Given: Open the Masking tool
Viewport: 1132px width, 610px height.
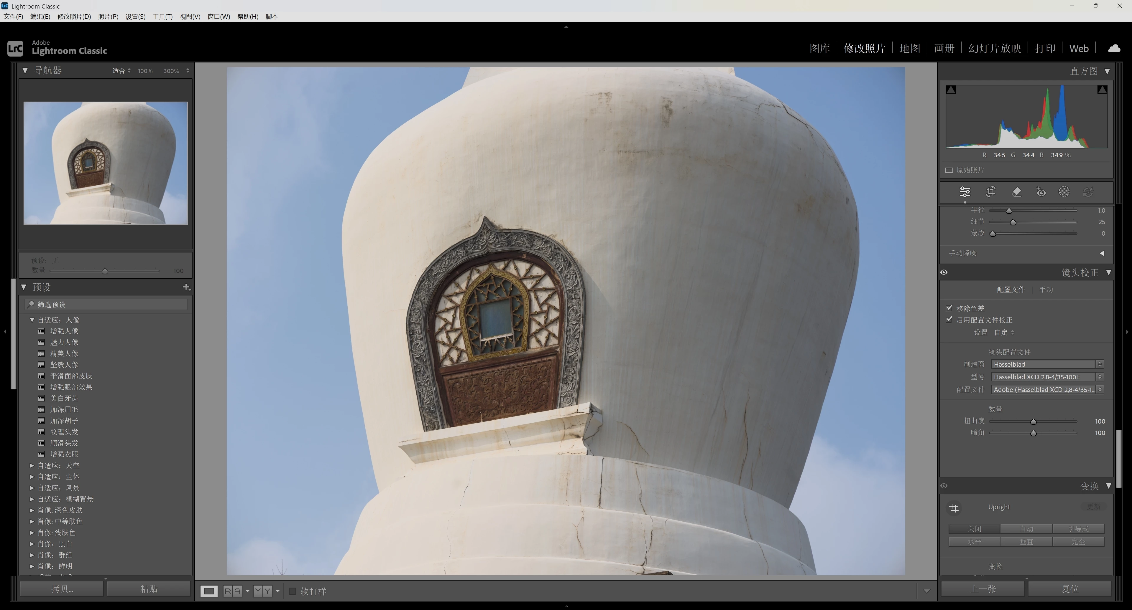Looking at the screenshot, I should [x=1064, y=192].
